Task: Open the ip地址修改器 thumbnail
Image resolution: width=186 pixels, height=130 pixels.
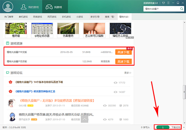Action: pos(42,30)
